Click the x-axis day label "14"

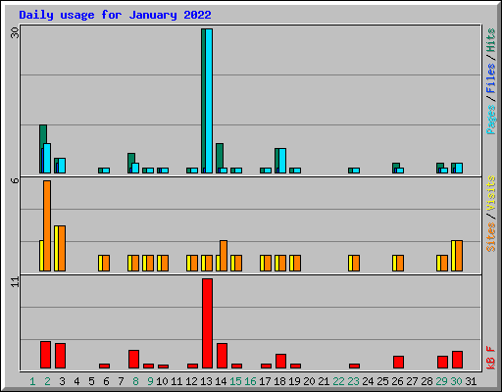pos(221,381)
